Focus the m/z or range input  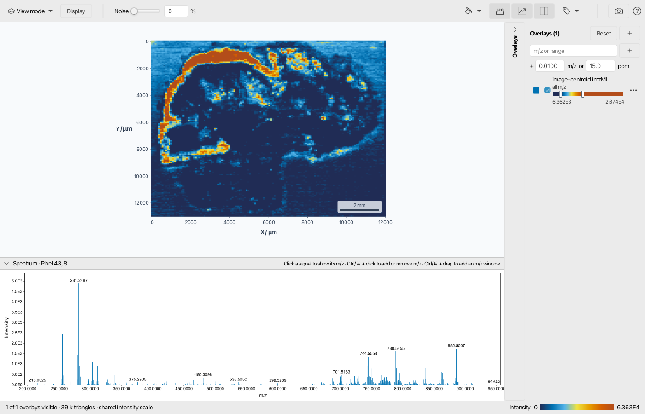(x=574, y=51)
